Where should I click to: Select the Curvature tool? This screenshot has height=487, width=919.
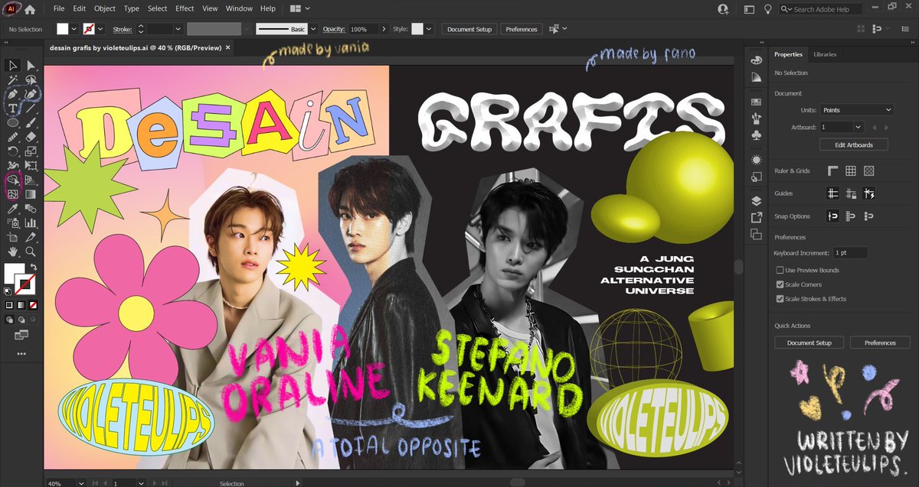31,94
